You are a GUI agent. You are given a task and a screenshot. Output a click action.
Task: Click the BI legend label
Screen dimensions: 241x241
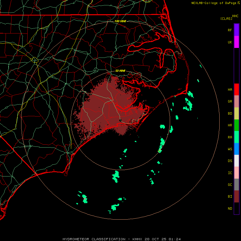(230, 197)
